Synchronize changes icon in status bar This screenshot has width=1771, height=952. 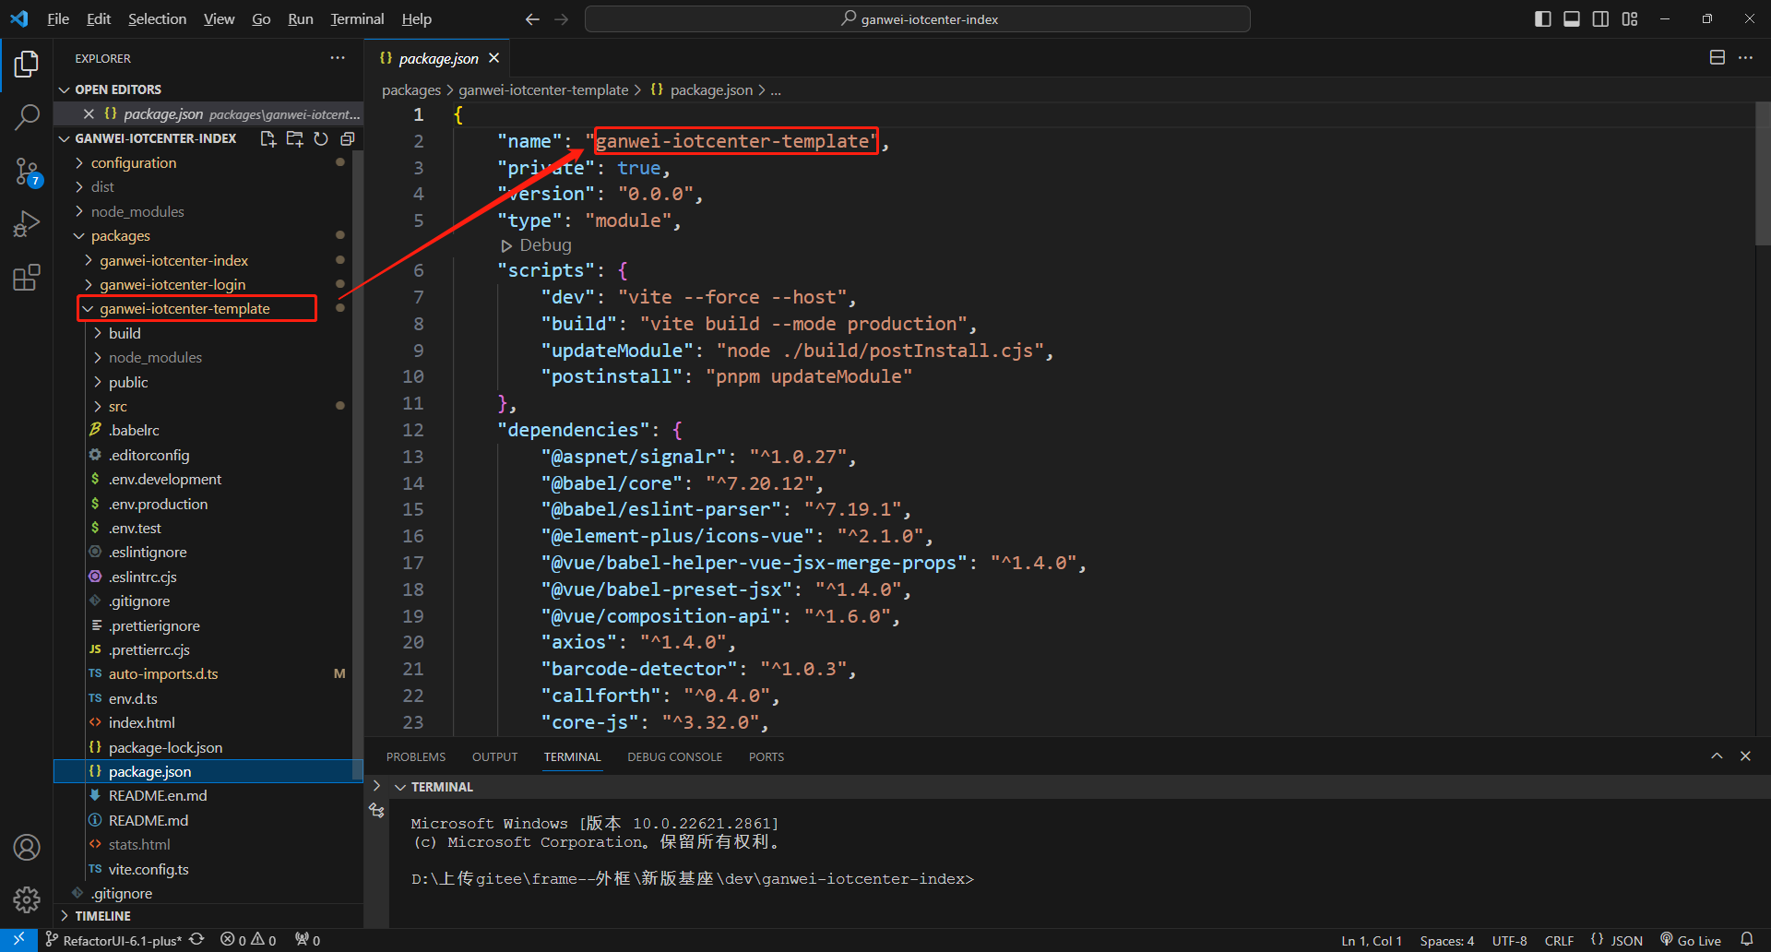pos(196,940)
